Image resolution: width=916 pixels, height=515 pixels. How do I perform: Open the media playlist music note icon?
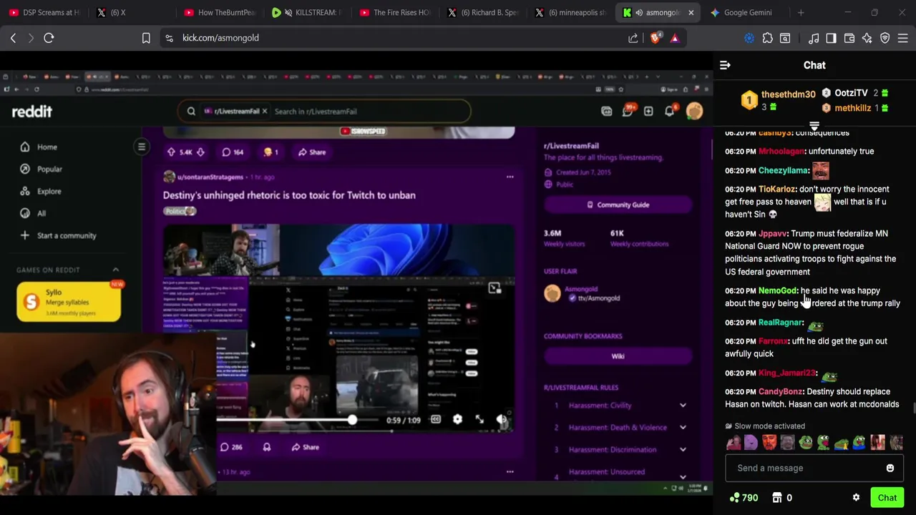[x=814, y=38]
